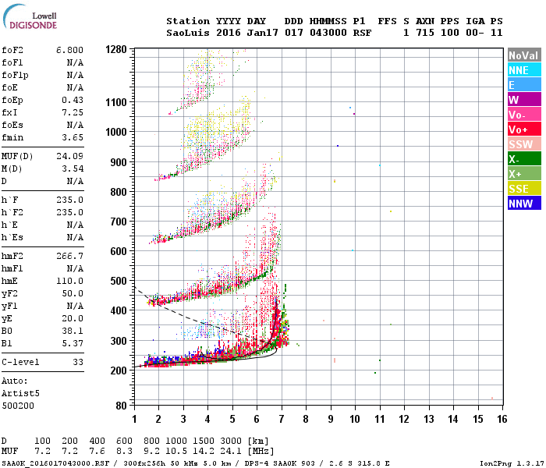This screenshot has height=468, width=546.
Task: Click the Lowell Digisonde logo
Action: [x=30, y=16]
